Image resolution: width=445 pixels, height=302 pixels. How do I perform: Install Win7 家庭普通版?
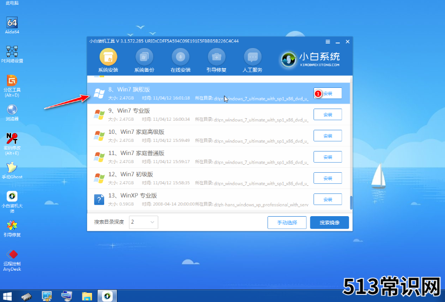coord(328,157)
